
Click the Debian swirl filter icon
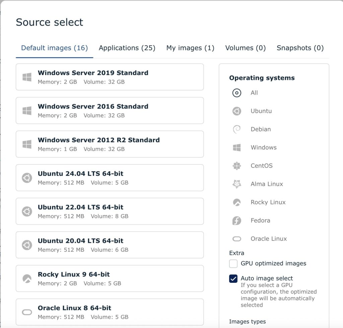237,129
